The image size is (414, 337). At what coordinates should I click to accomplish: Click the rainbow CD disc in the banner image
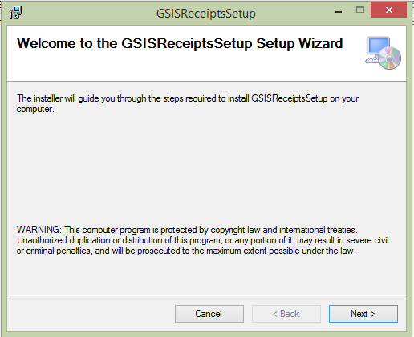click(390, 58)
